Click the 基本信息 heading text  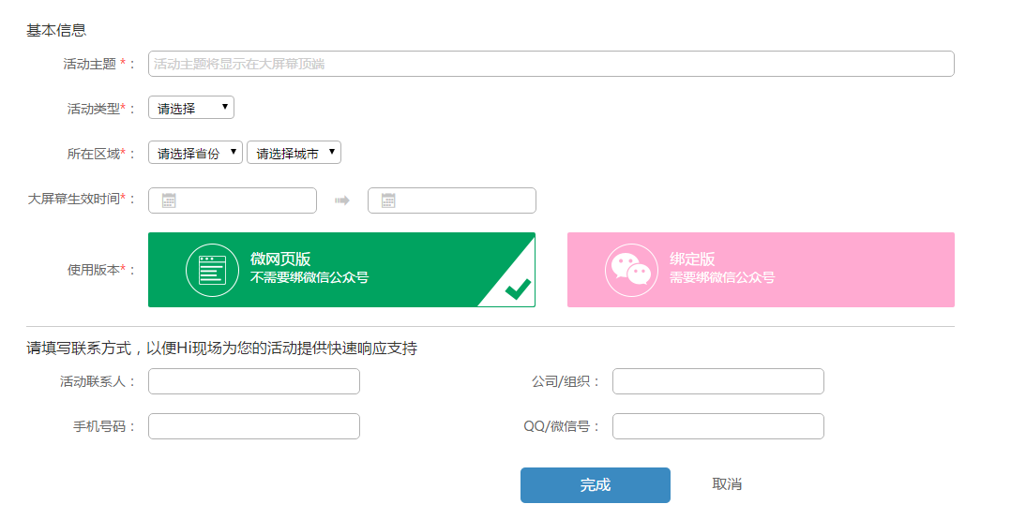(56, 30)
